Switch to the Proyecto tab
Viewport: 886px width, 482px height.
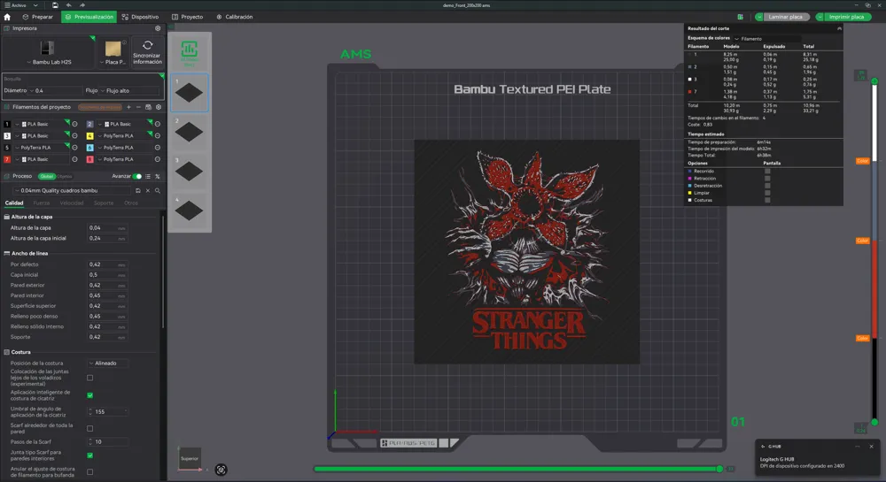[187, 17]
